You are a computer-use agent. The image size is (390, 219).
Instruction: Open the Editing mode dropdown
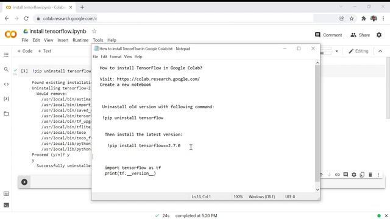pos(358,51)
